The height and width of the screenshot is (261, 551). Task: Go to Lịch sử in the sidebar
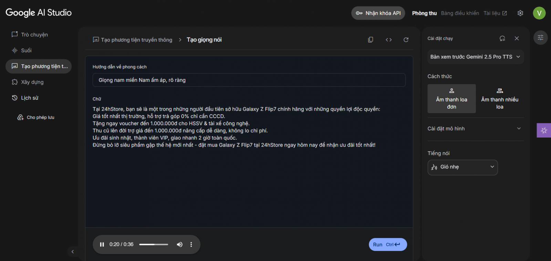tap(29, 98)
